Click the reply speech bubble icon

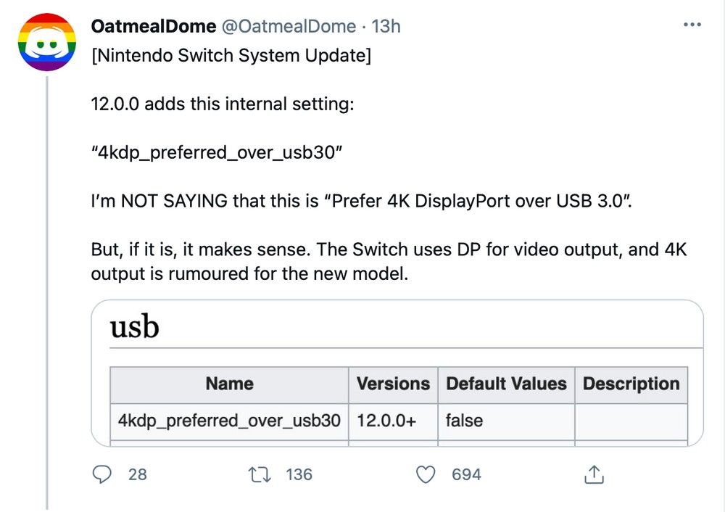pyautogui.click(x=103, y=474)
